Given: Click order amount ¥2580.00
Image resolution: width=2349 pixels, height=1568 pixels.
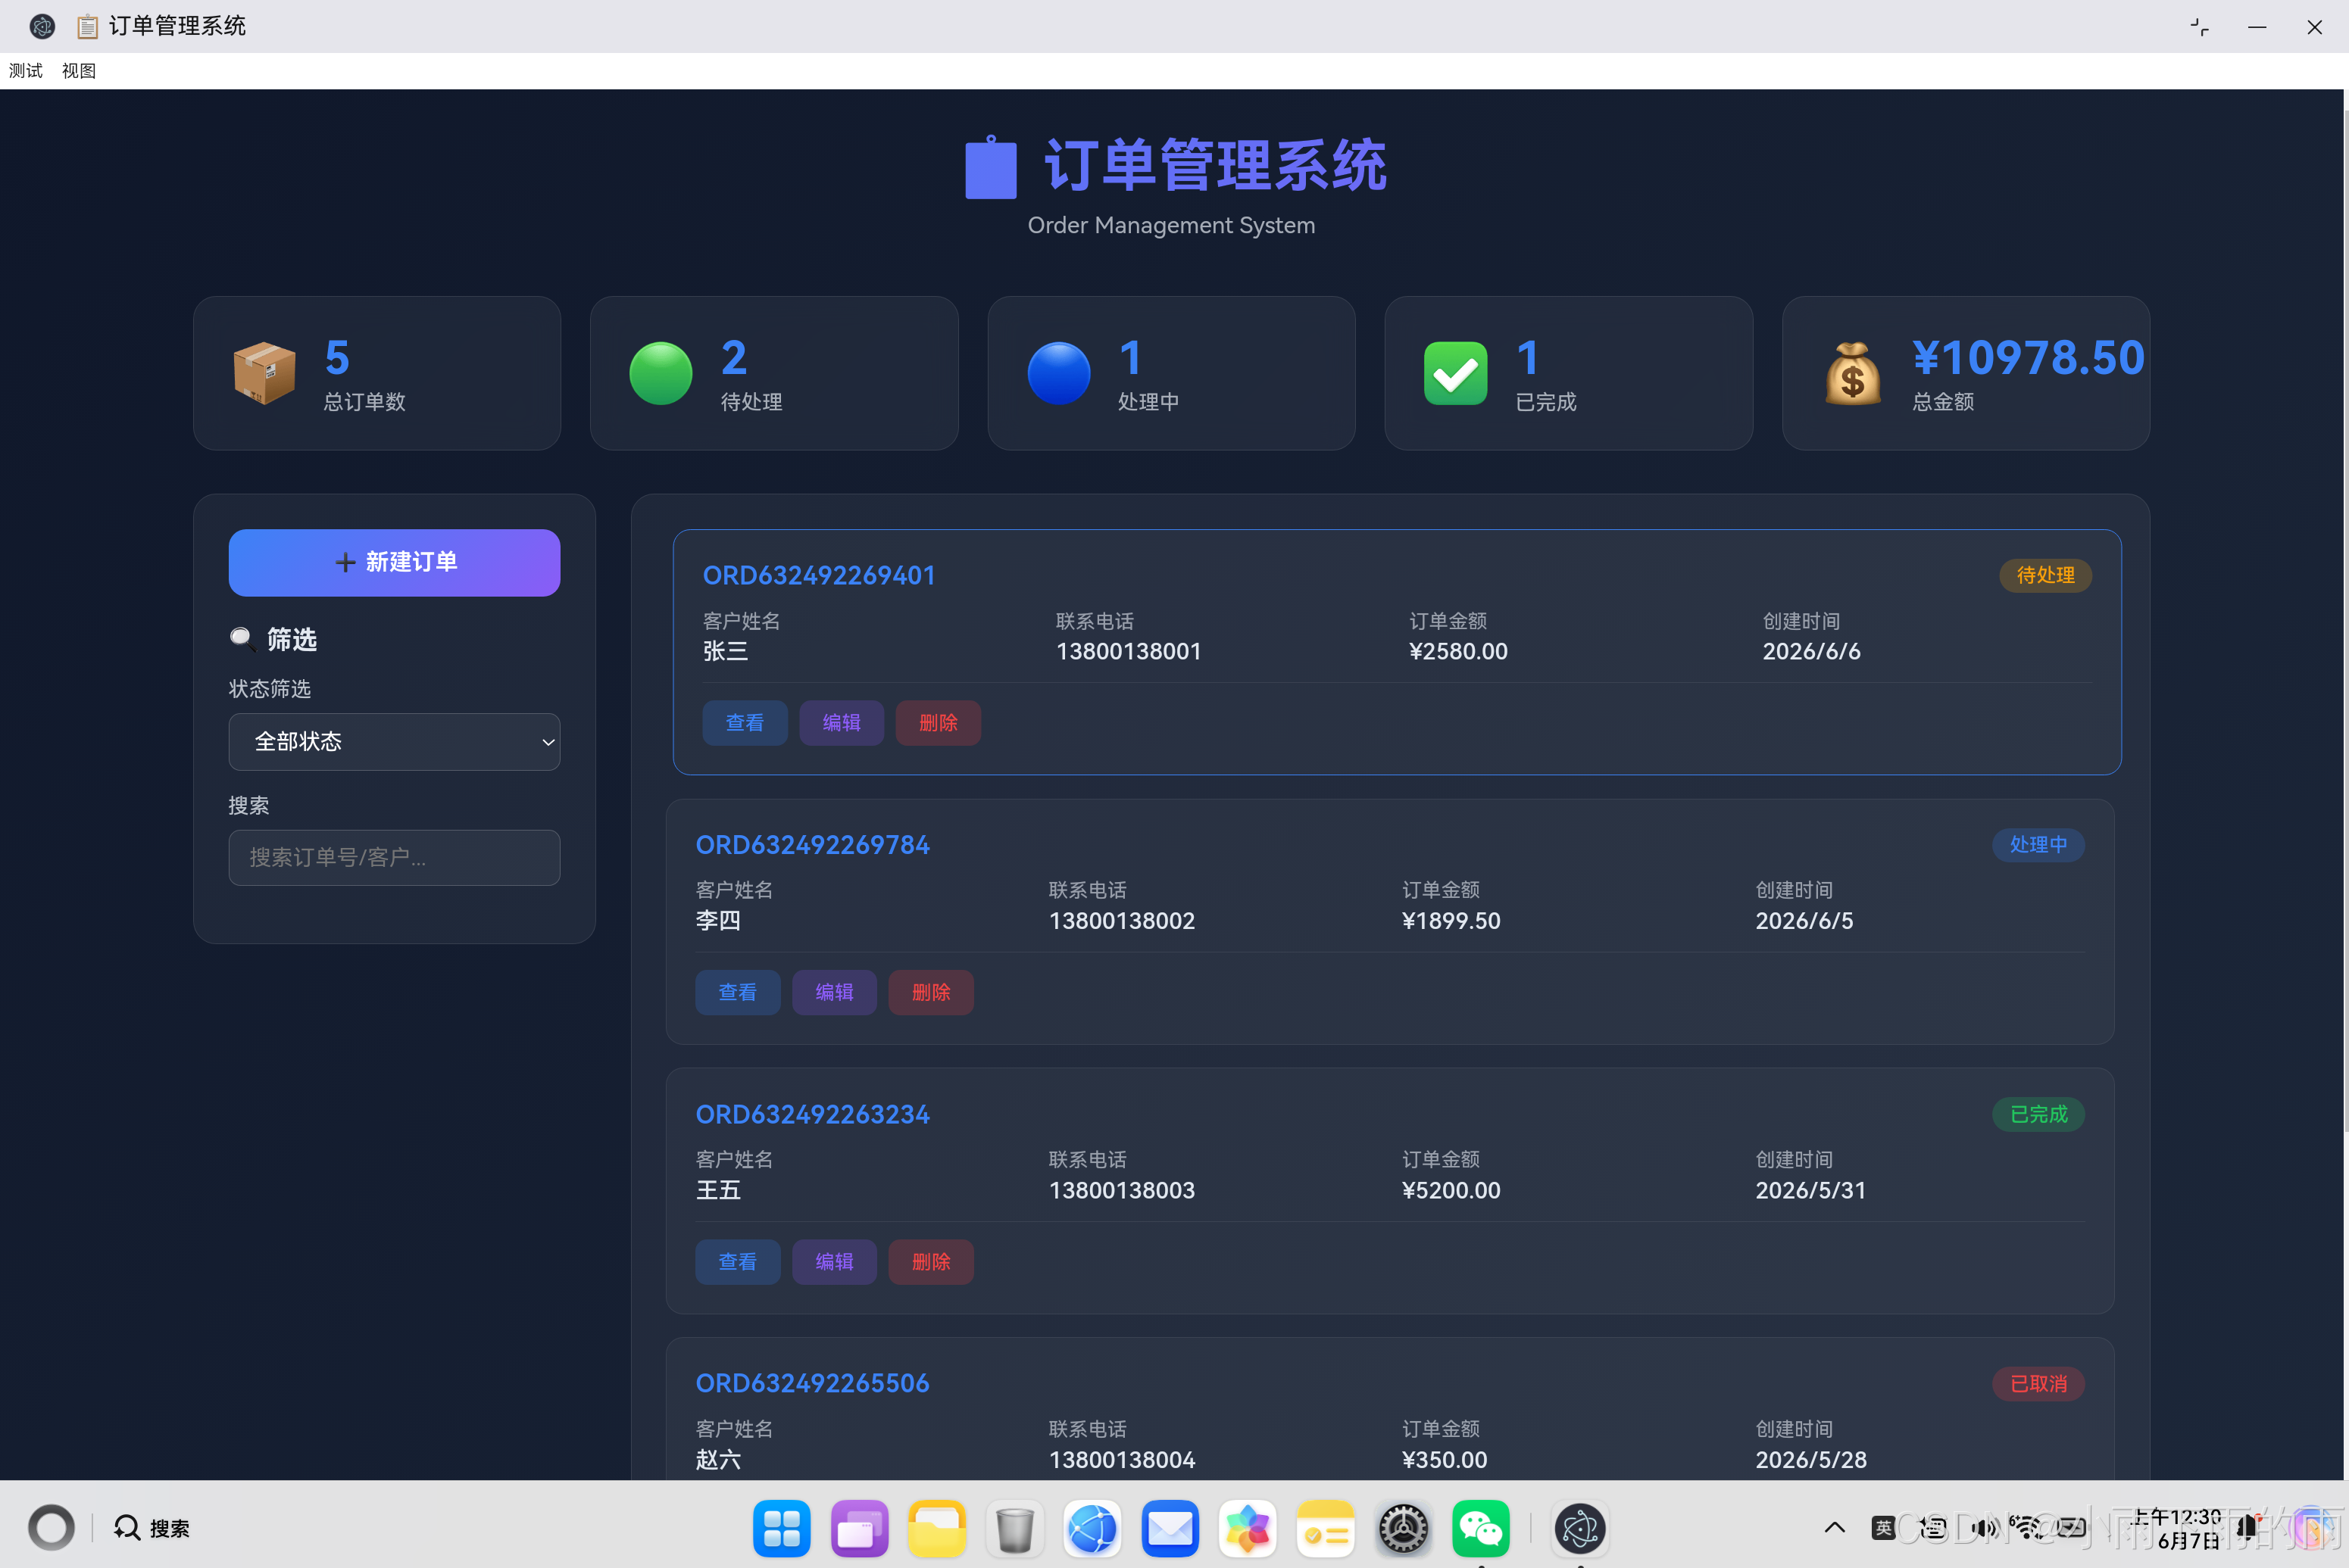Looking at the screenshot, I should click(x=1457, y=652).
